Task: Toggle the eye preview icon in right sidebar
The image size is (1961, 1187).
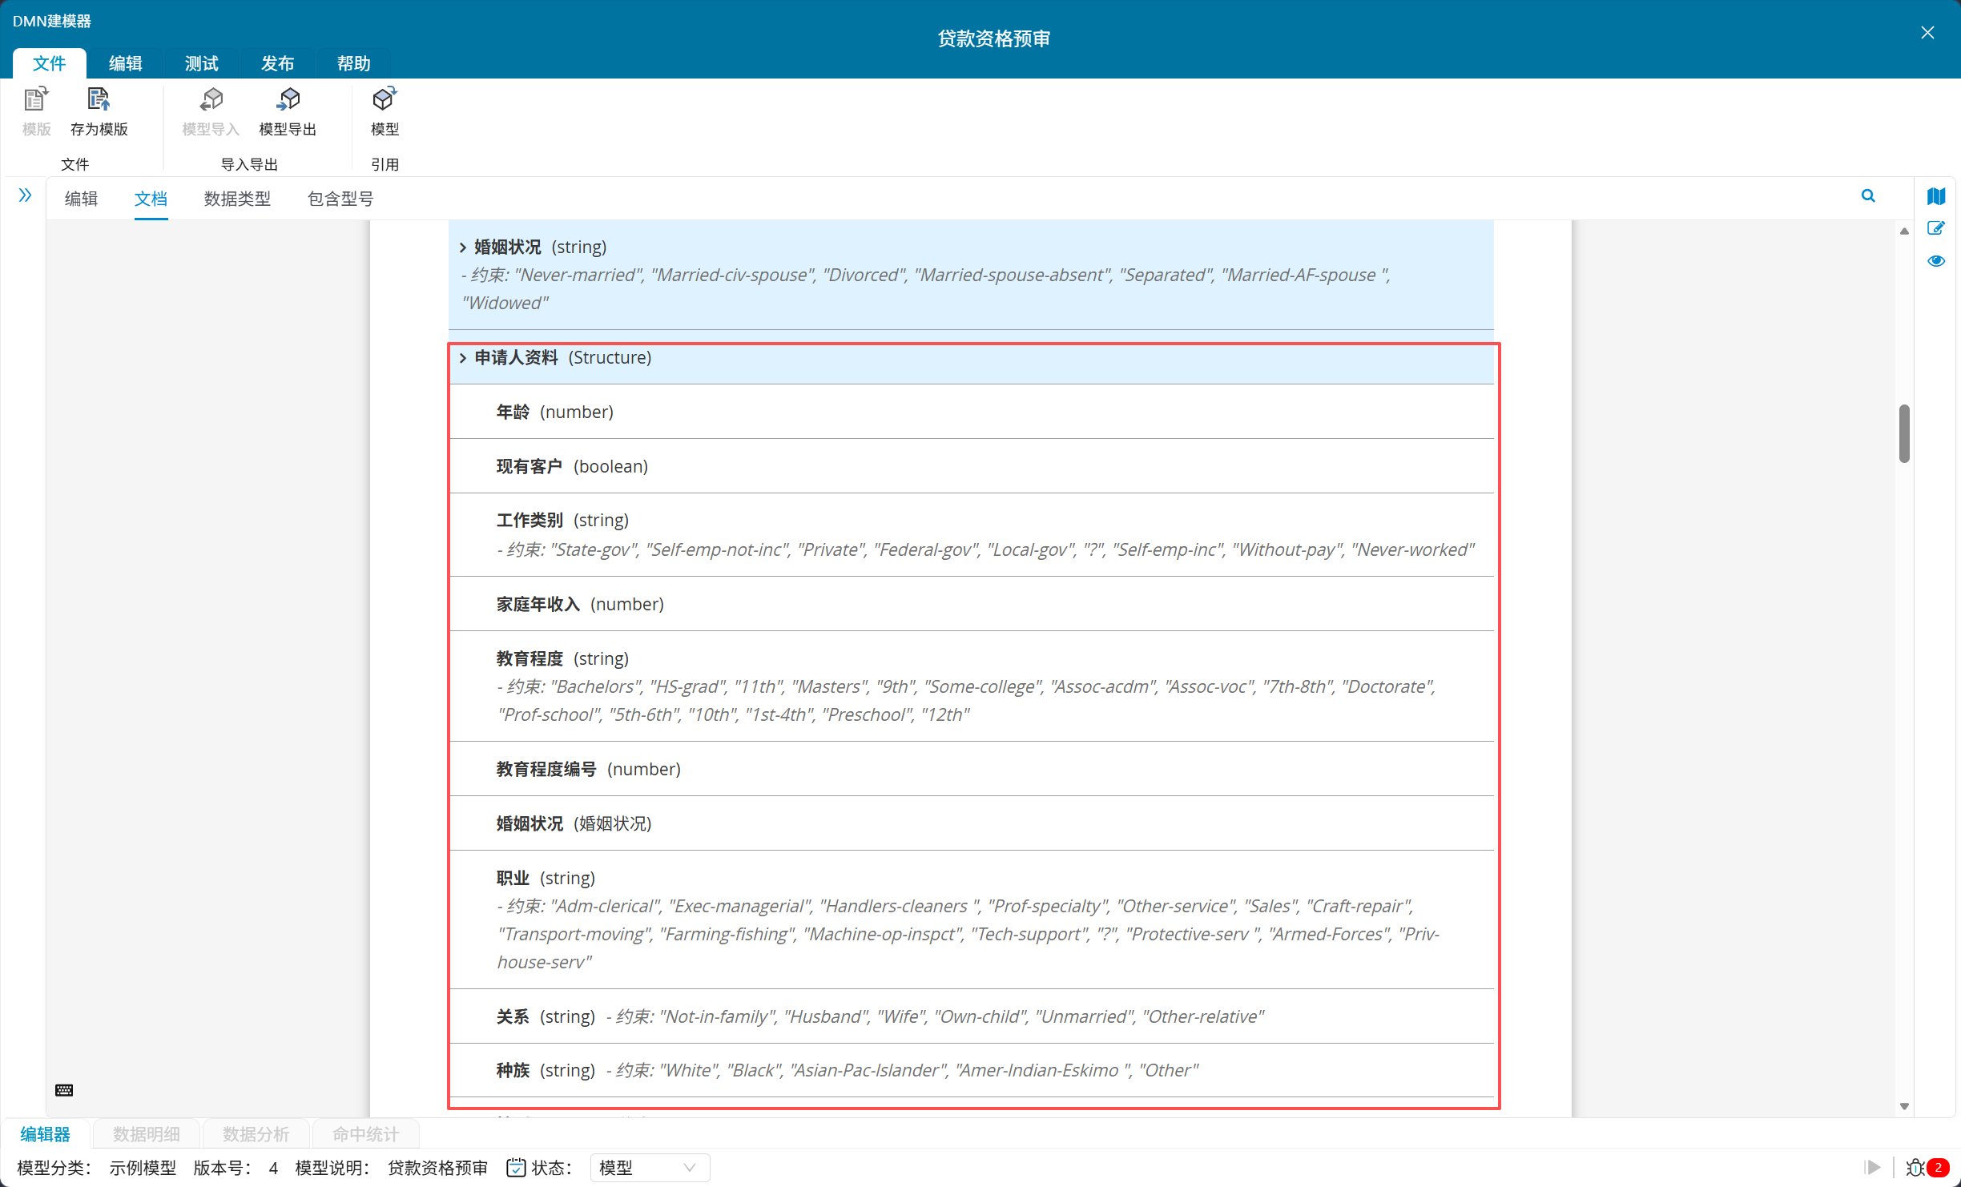Action: click(x=1936, y=261)
